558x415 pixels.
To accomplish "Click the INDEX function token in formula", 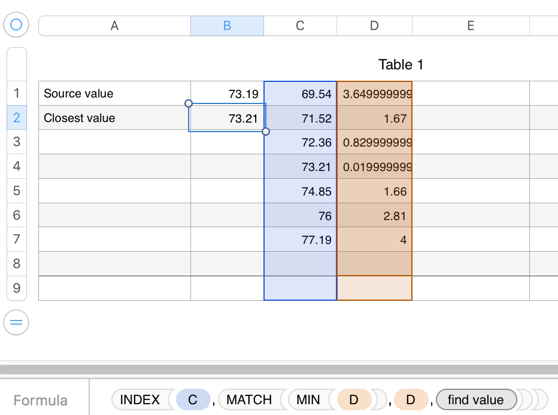I will point(140,399).
